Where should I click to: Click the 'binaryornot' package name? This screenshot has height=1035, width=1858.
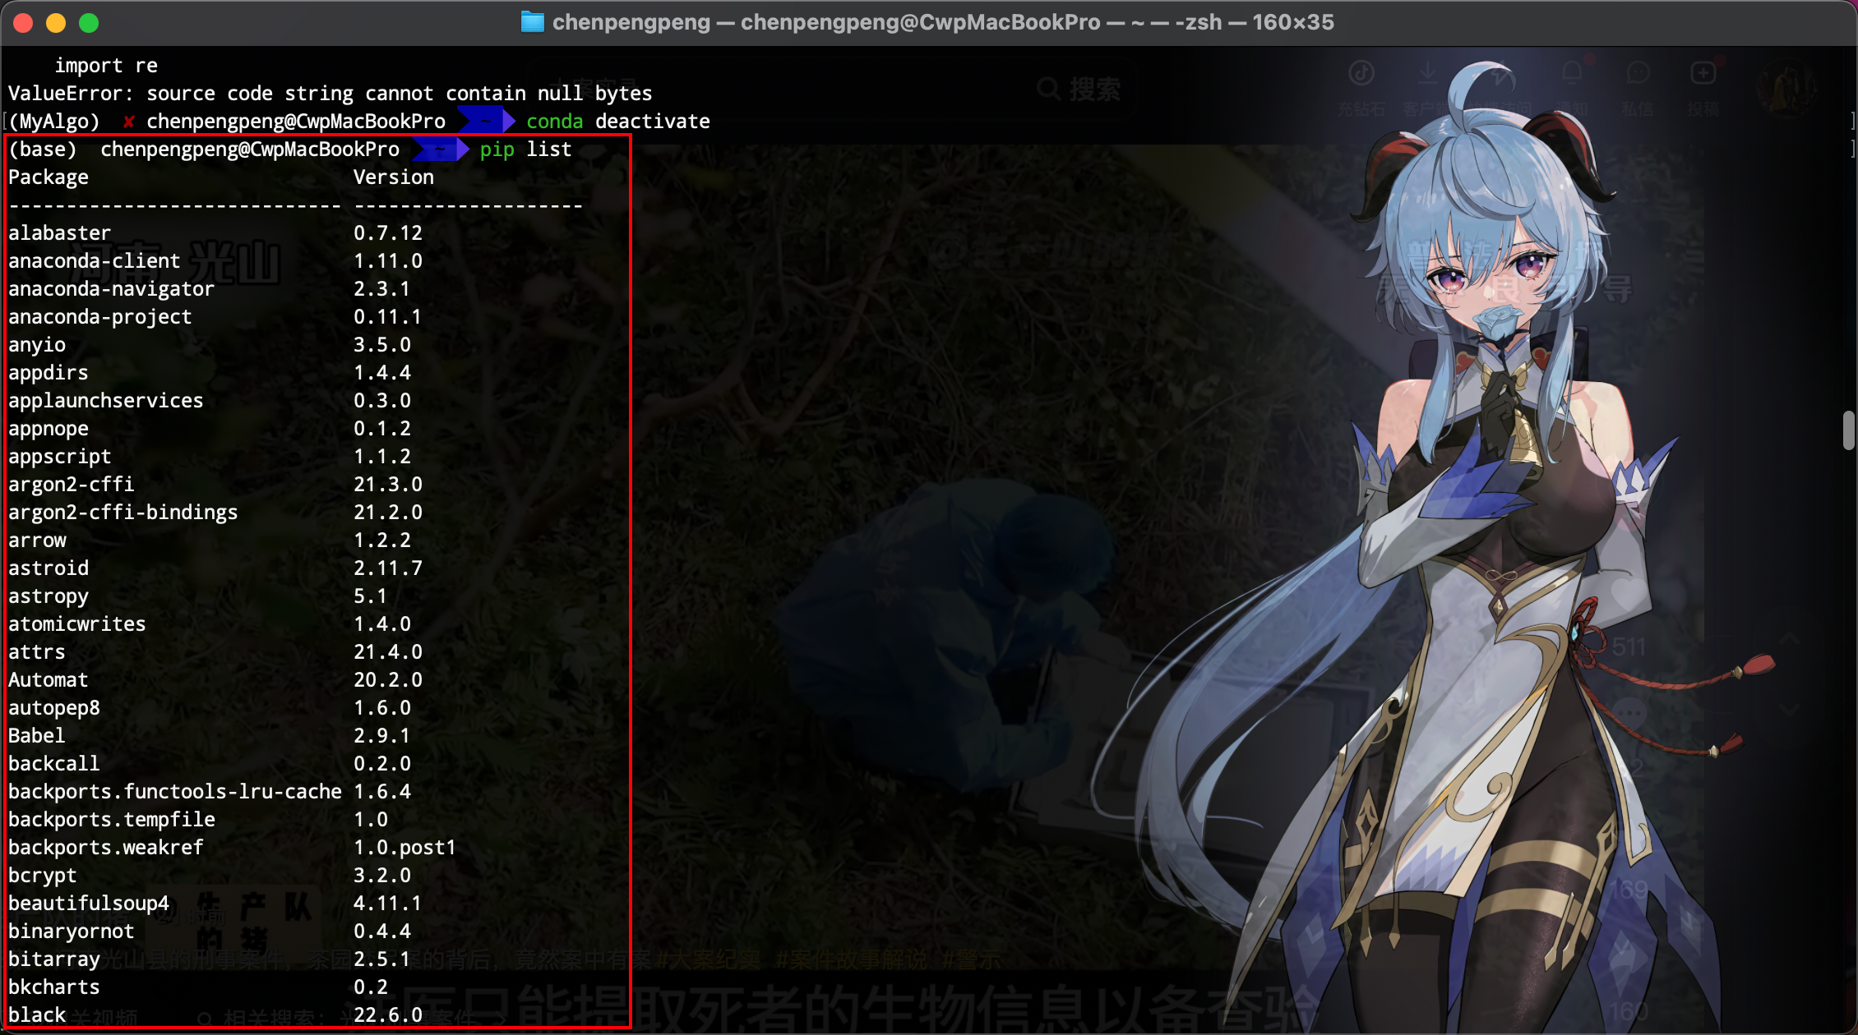(72, 931)
